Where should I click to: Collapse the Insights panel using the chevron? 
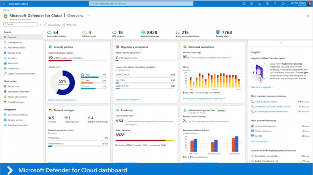tap(280, 43)
